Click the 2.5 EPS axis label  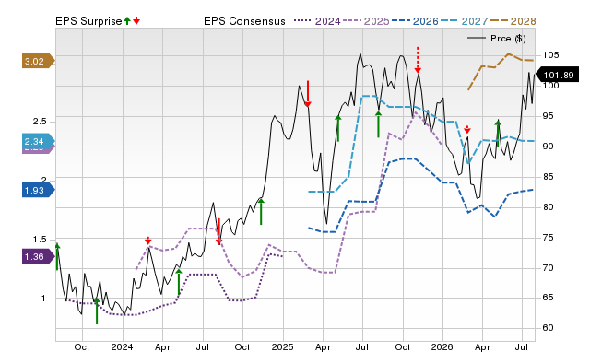click(40, 122)
